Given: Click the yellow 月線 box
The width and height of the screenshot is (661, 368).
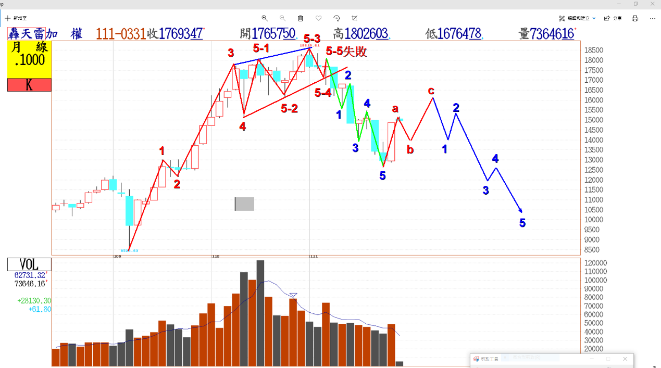Looking at the screenshot, I should pos(29,59).
